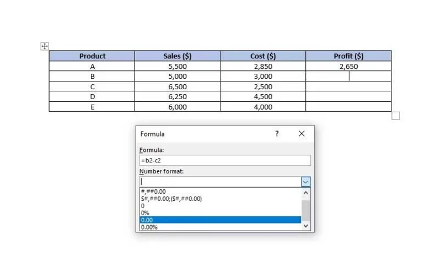Click the Product C cell
The image size is (441, 278).
[92, 86]
